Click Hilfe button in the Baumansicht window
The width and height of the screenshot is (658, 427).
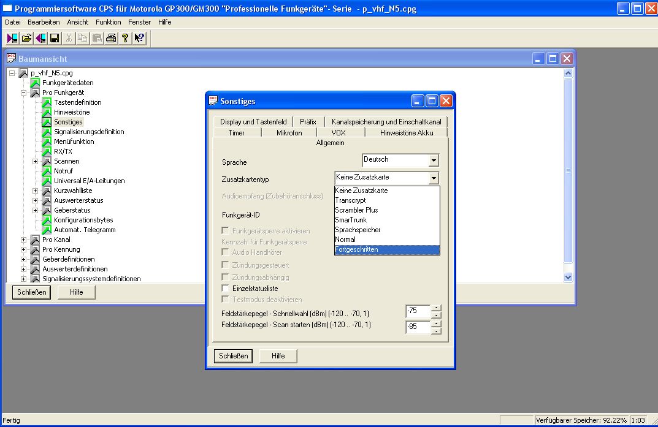pyautogui.click(x=76, y=292)
